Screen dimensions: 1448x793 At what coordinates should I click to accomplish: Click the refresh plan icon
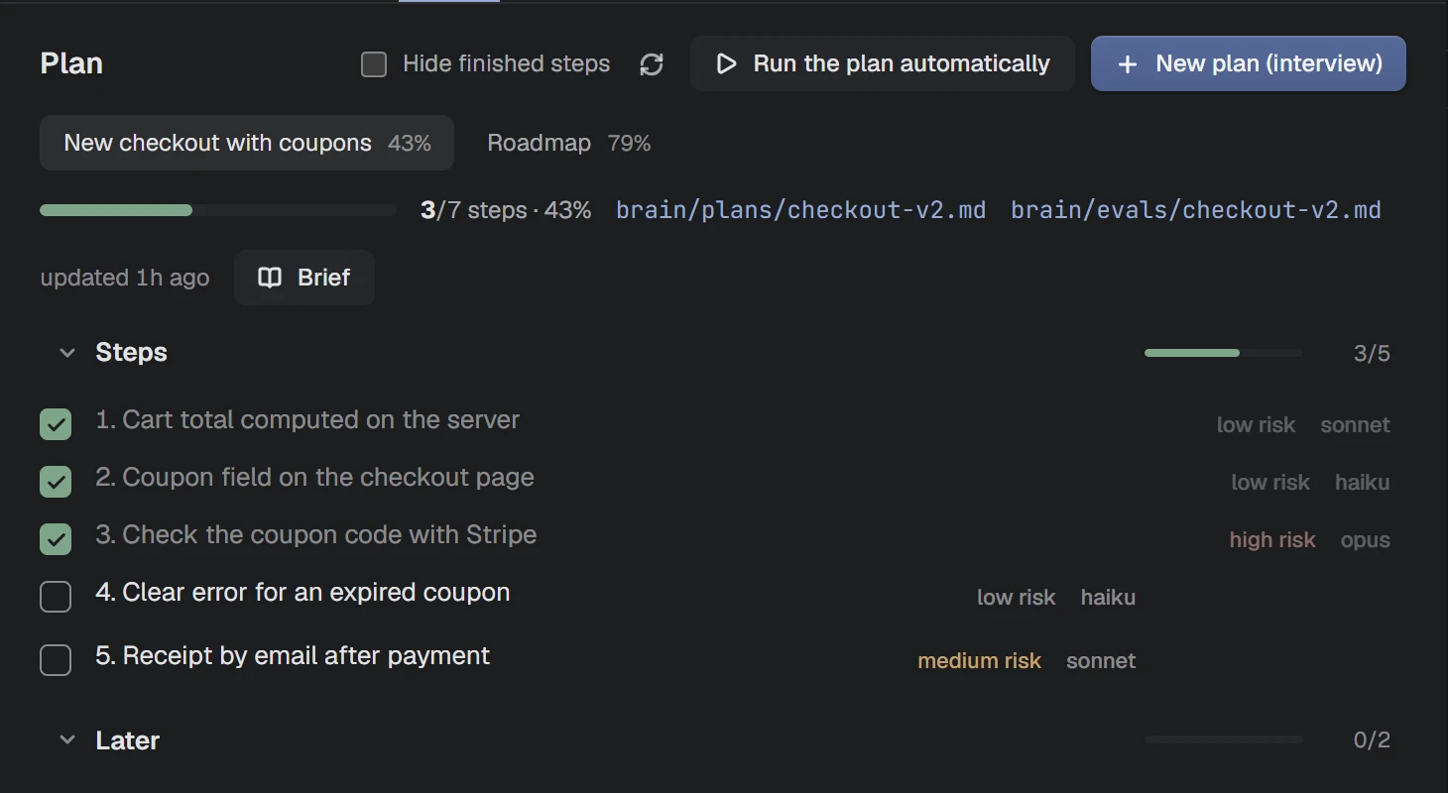pos(652,64)
